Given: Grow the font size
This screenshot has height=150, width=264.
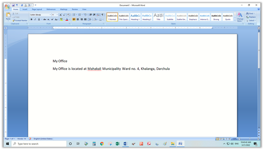Looking at the screenshot, I should pyautogui.click(x=61, y=15).
